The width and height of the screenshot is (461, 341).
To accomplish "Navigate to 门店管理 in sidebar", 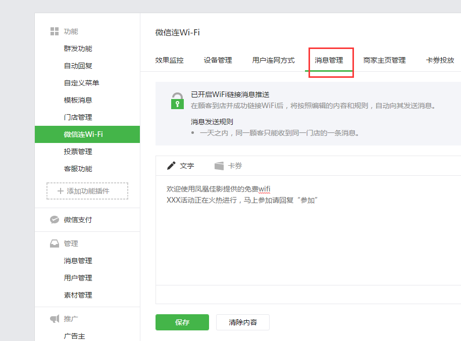I will [x=78, y=117].
